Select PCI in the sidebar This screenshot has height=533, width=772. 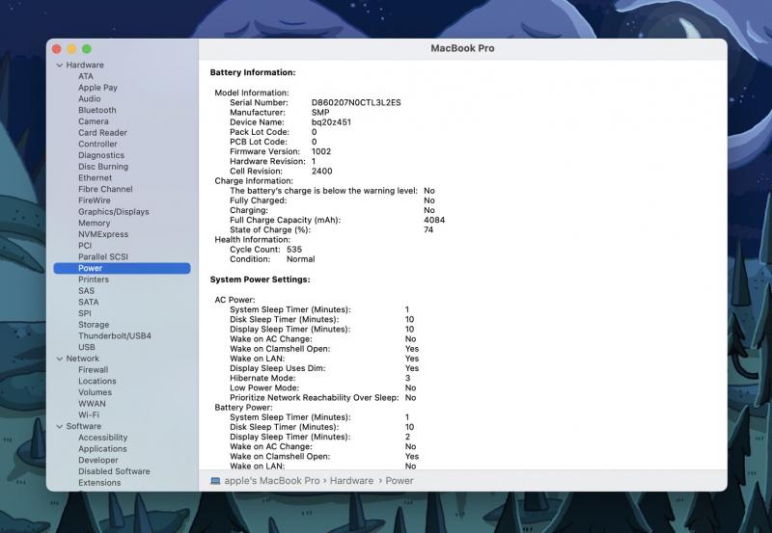[x=85, y=246]
